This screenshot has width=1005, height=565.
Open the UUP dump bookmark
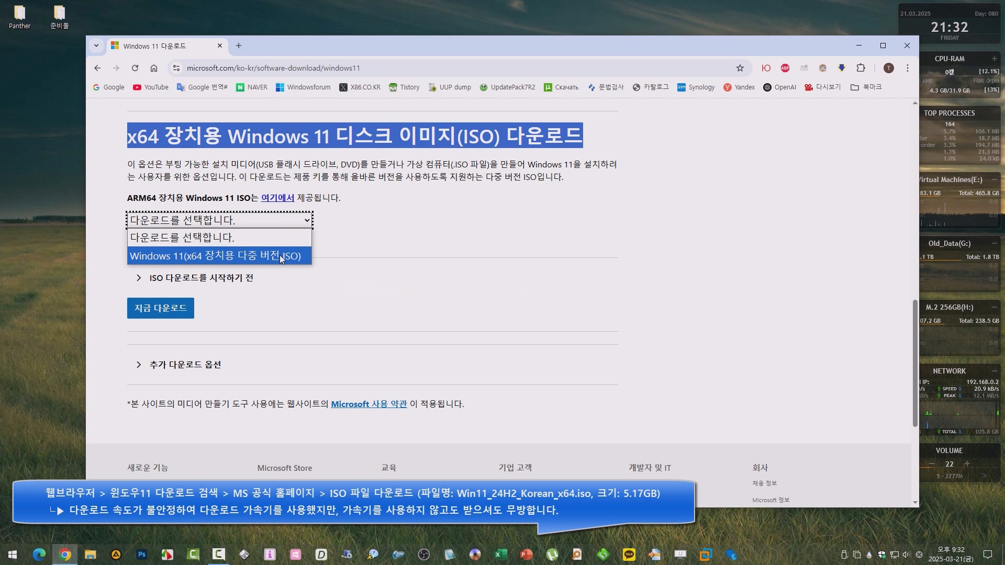coord(450,87)
